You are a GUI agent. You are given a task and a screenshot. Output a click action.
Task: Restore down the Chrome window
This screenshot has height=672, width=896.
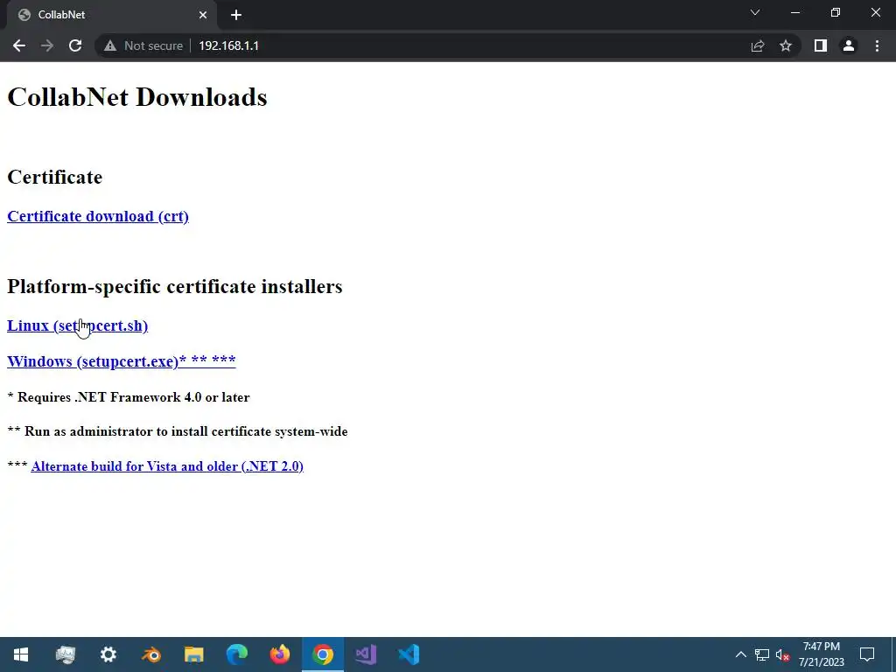pos(836,12)
